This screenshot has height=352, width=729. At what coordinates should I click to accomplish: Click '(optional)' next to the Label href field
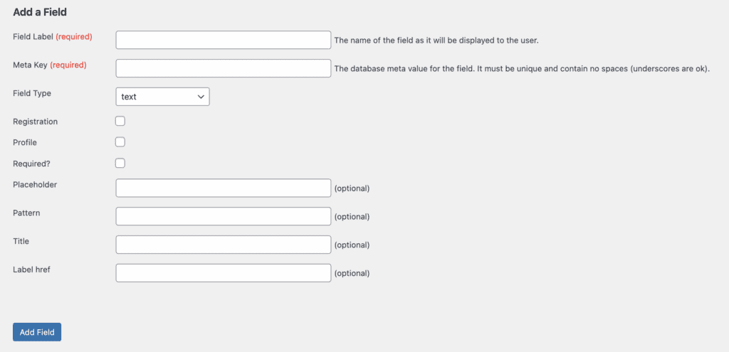click(x=352, y=274)
